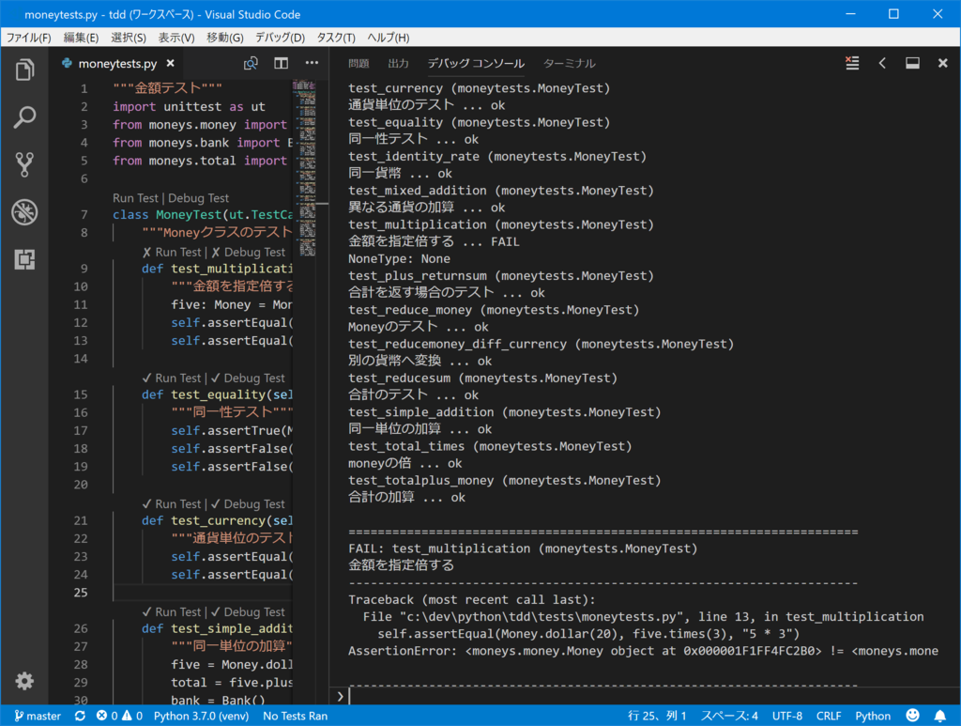Click 'import unittest as ut' line
The height and width of the screenshot is (726, 961).
[x=189, y=107]
